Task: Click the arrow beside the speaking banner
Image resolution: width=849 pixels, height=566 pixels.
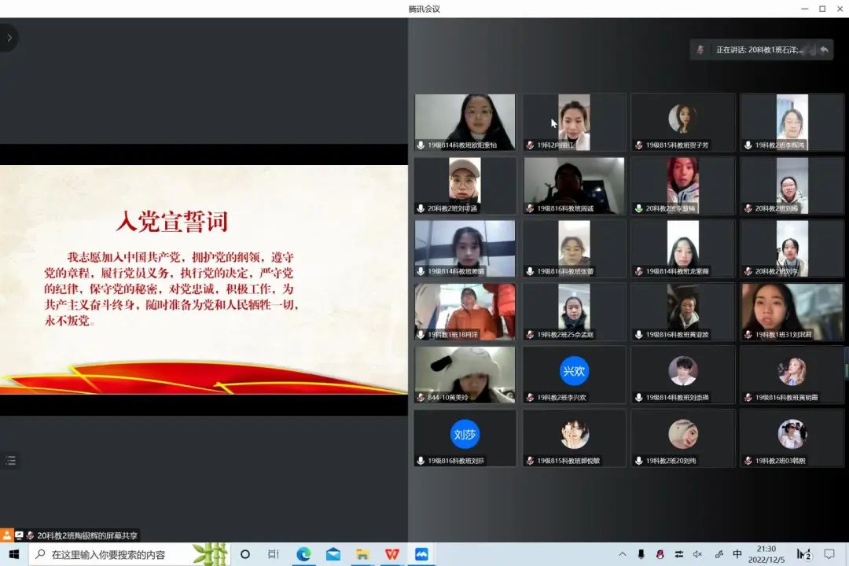Action: click(x=824, y=49)
